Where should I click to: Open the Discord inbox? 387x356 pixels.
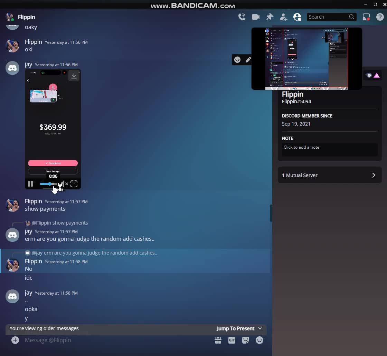pos(366,17)
